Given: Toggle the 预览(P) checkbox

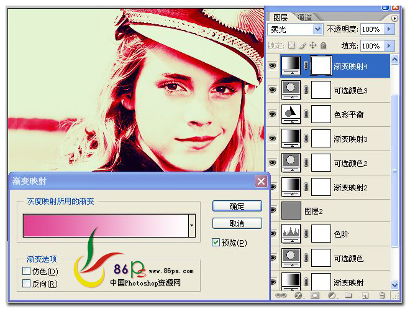Looking at the screenshot, I should coord(216,243).
